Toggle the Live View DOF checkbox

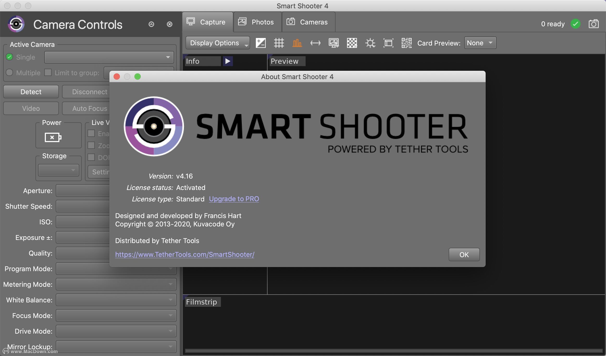91,157
